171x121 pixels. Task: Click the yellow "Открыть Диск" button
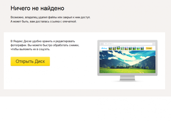pyautogui.click(x=30, y=61)
